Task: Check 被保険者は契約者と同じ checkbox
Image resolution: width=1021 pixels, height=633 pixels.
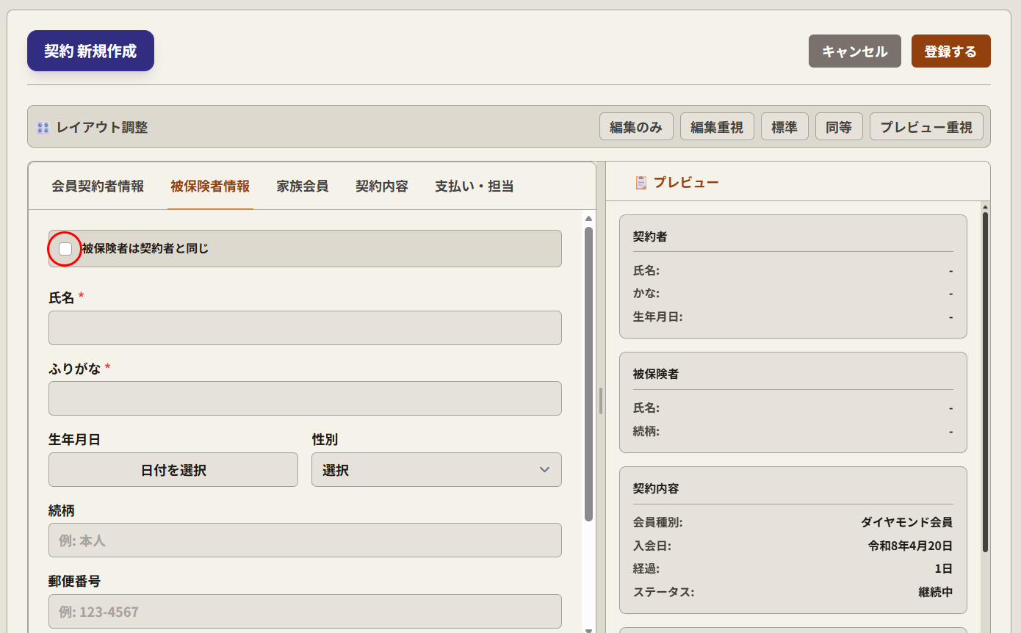Action: (x=65, y=249)
